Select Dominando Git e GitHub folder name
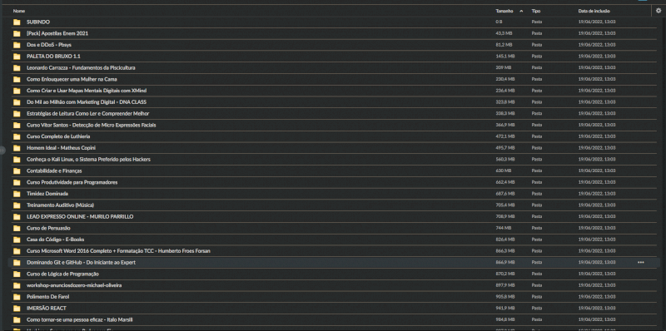The height and width of the screenshot is (331, 666). coord(81,263)
